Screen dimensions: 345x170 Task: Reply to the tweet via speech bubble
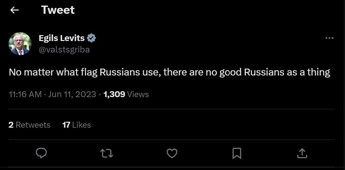pos(41,153)
